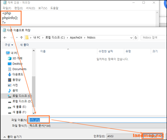Click the 내 PC computer icon
167x140 pixels.
click(x=8, y=53)
